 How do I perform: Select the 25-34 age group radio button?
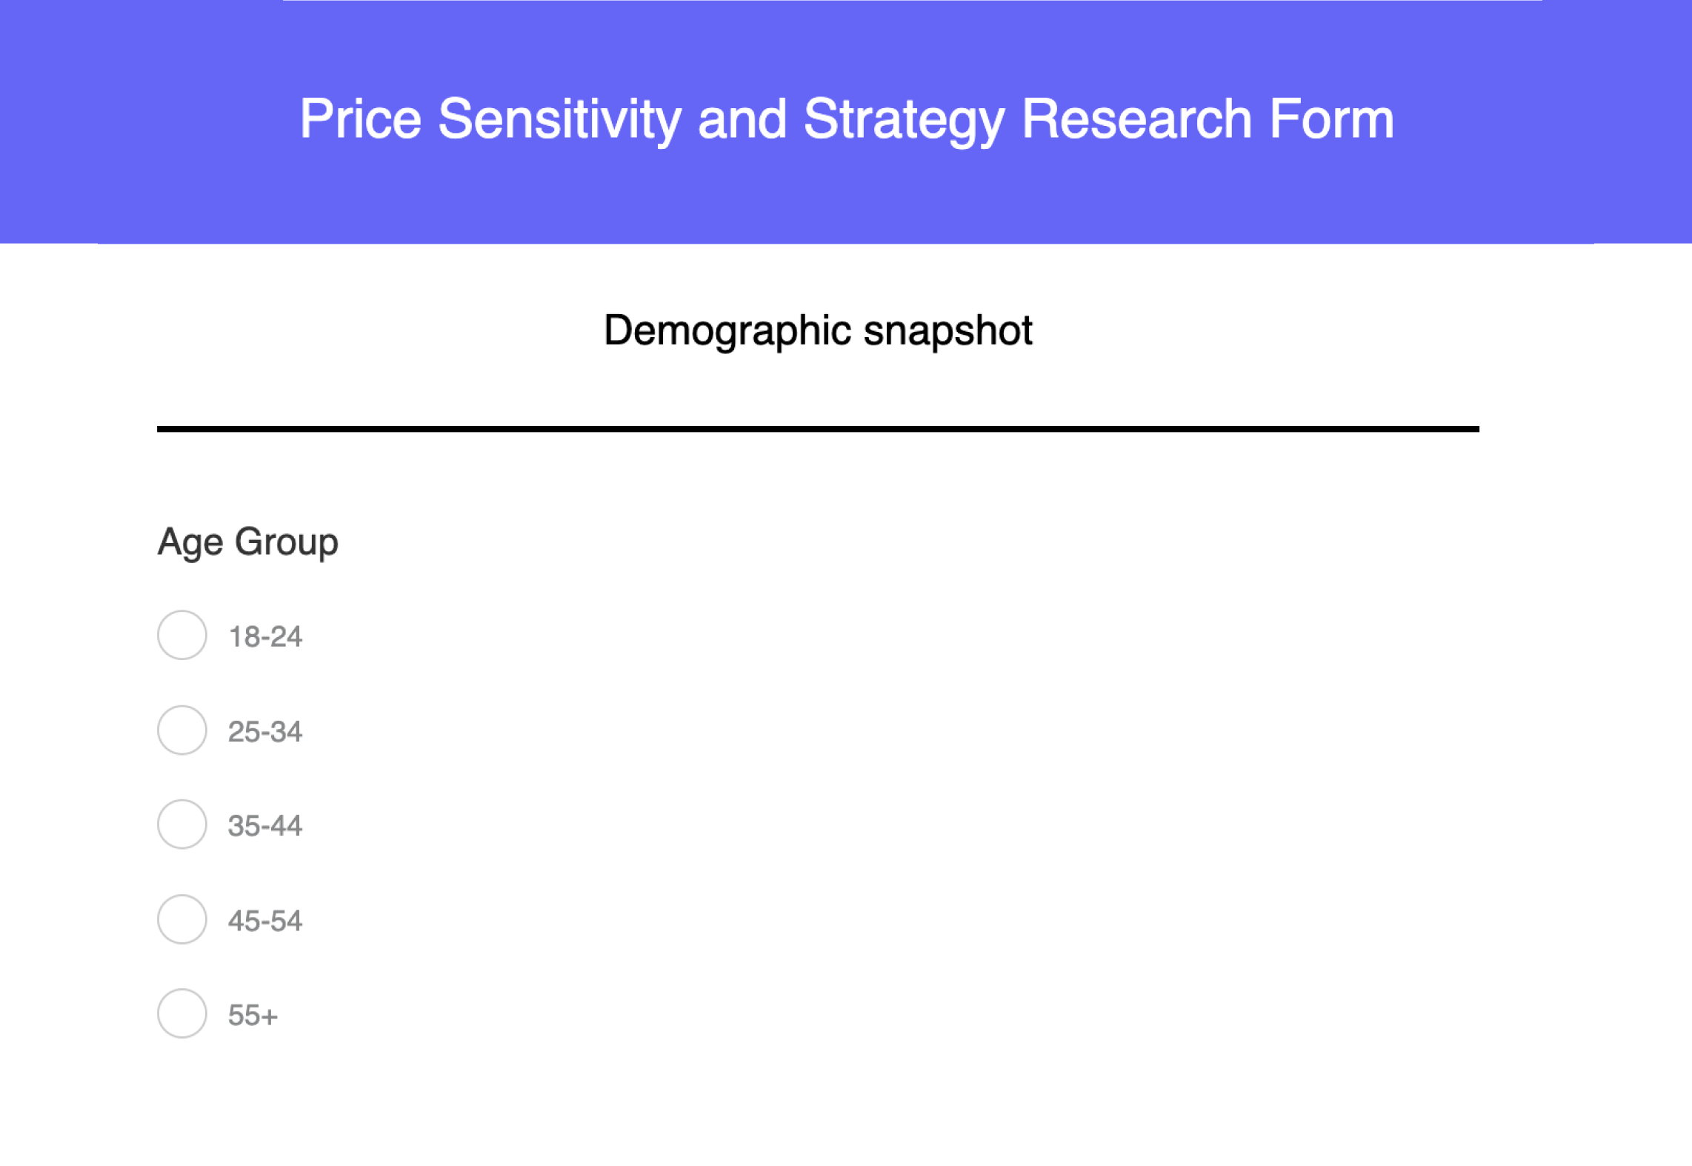[x=181, y=730]
